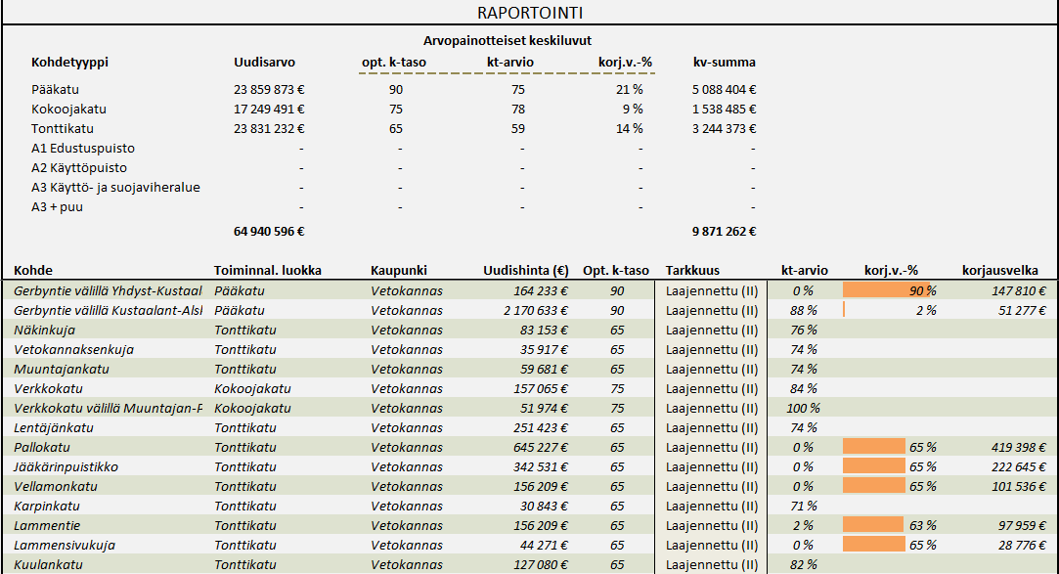Click the RAPORTOINTI title cell
This screenshot has width=1059, height=574.
[x=530, y=13]
